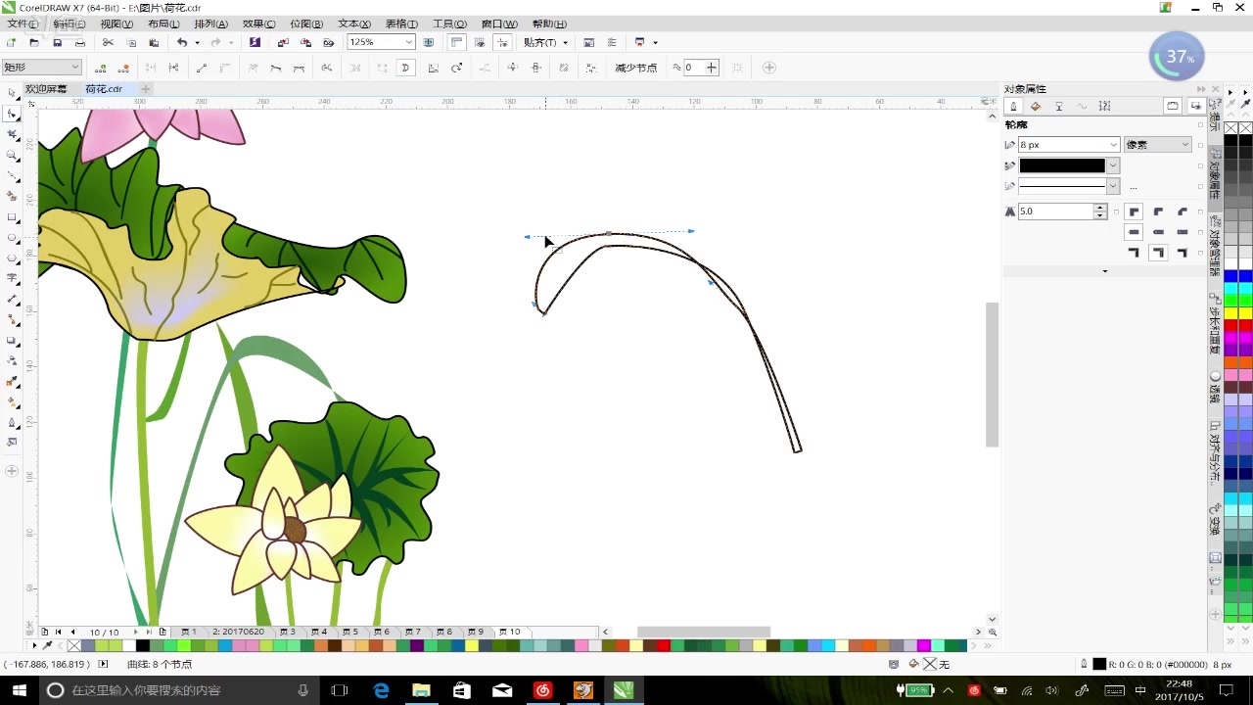Click the Outline pen icon in Object Properties
This screenshot has width=1253, height=705.
1013,106
